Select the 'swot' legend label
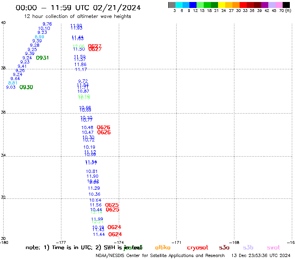Image resolution: width=295 pixels, height=259 pixels. coord(273,247)
